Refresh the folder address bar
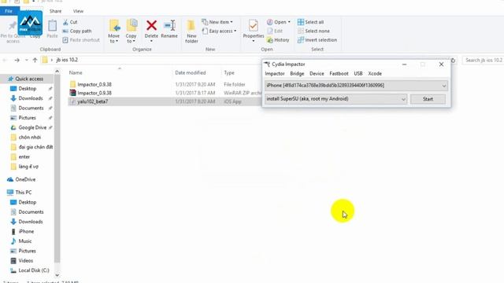The height and width of the screenshot is (283, 504). coord(454,61)
